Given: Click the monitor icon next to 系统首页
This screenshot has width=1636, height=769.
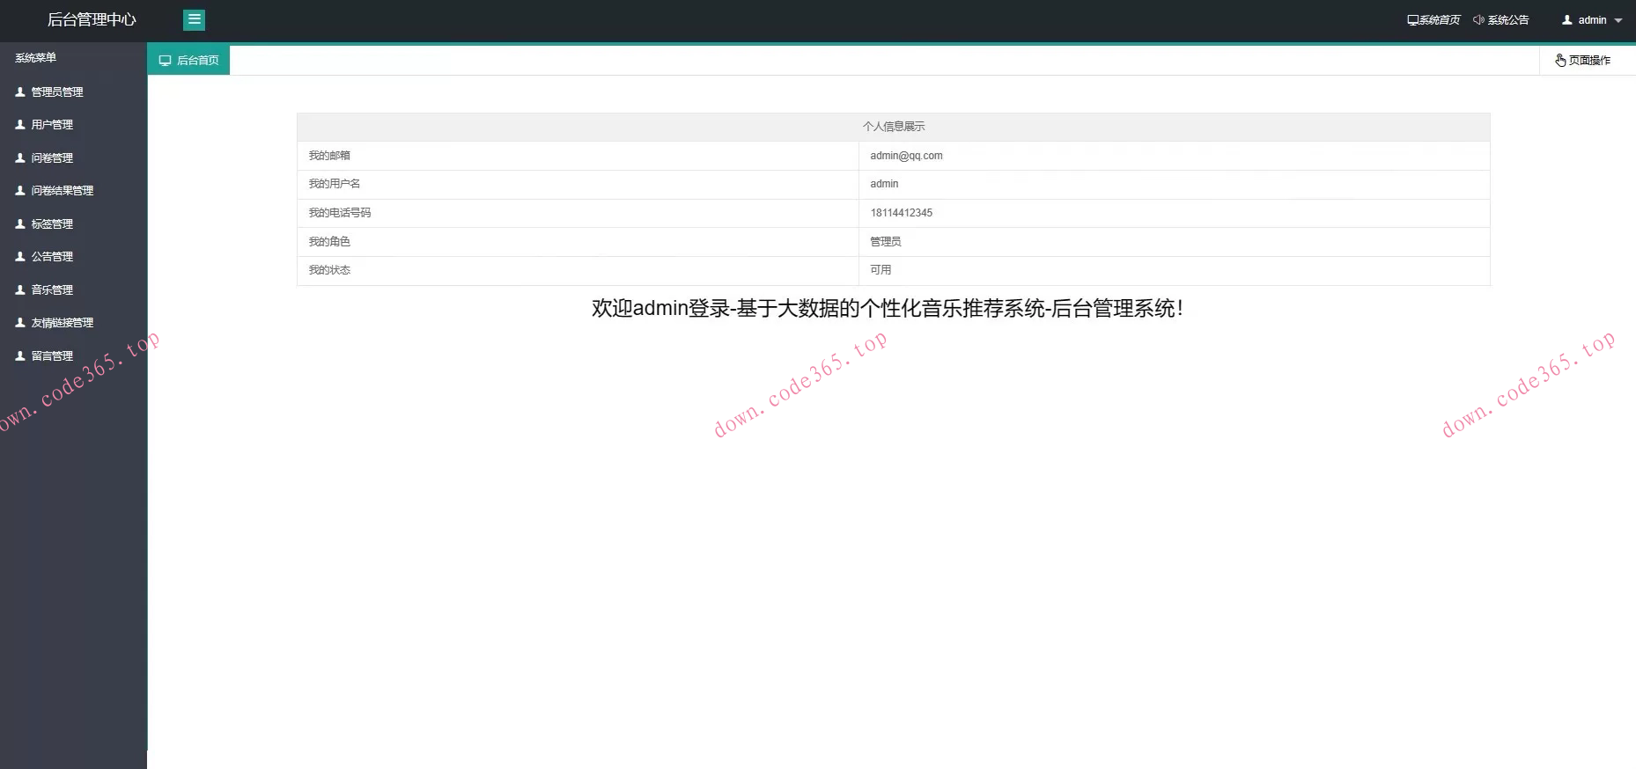Looking at the screenshot, I should coord(1412,20).
